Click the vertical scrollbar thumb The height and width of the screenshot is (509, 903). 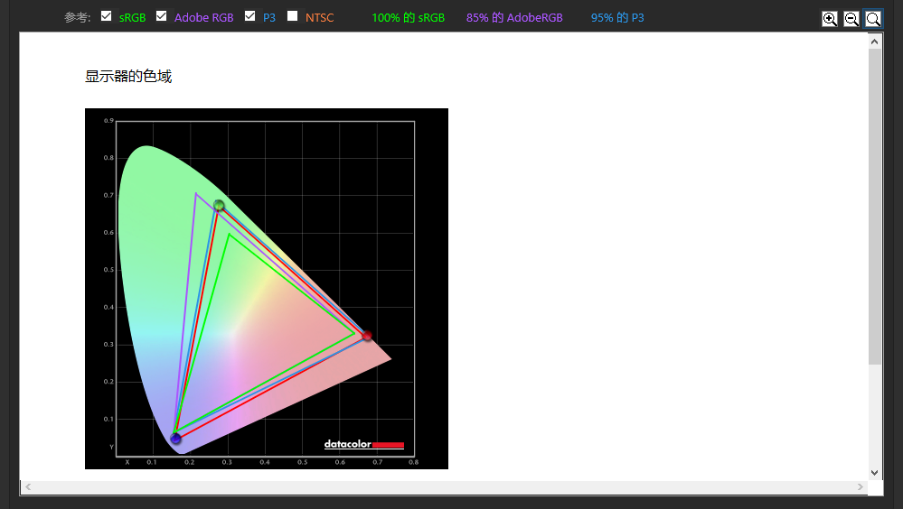[x=875, y=207]
